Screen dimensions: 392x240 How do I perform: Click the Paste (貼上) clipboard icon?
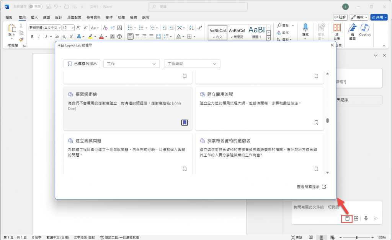[11, 28]
